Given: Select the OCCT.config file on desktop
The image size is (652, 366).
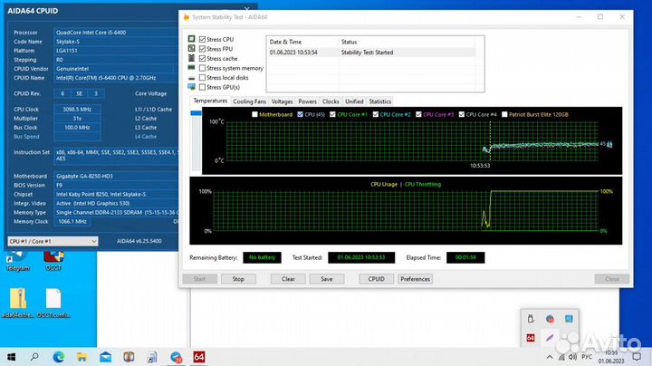Looking at the screenshot, I should 53,303.
